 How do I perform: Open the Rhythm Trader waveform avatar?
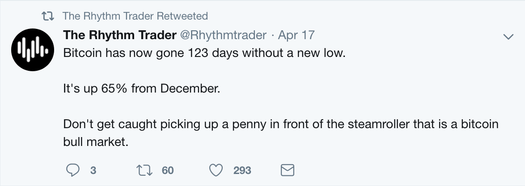click(33, 50)
